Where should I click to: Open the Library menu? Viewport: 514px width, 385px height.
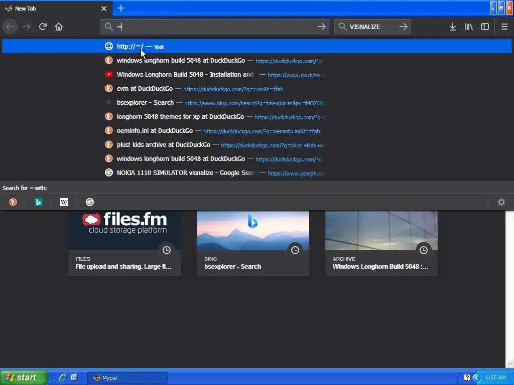(x=469, y=27)
